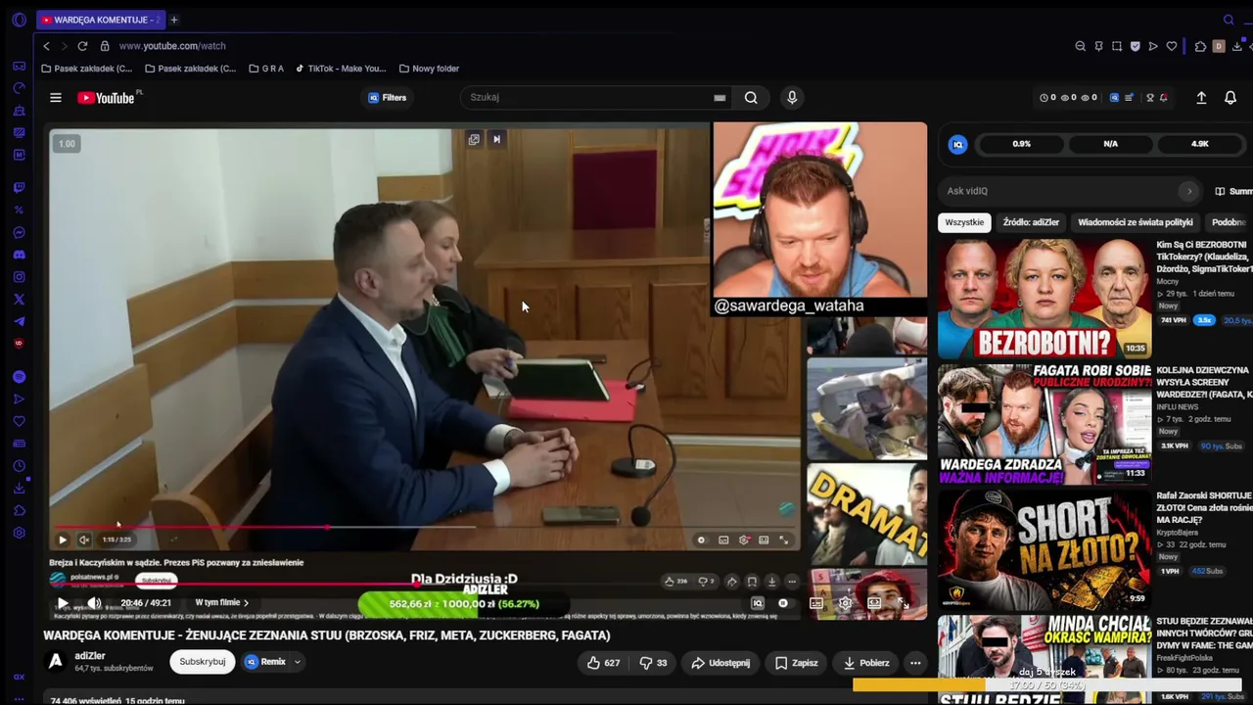
Task: Click the upload video arrow icon
Action: tap(1201, 98)
